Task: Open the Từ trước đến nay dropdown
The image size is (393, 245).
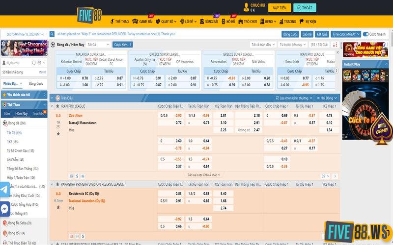Action: (293, 45)
